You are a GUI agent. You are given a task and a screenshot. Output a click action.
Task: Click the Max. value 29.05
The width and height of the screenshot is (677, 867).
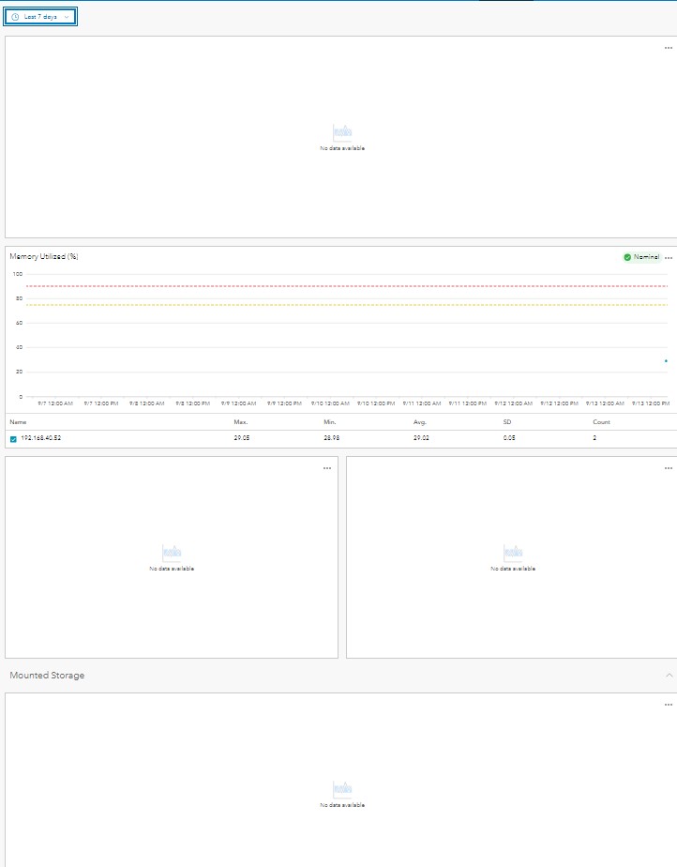coord(242,438)
